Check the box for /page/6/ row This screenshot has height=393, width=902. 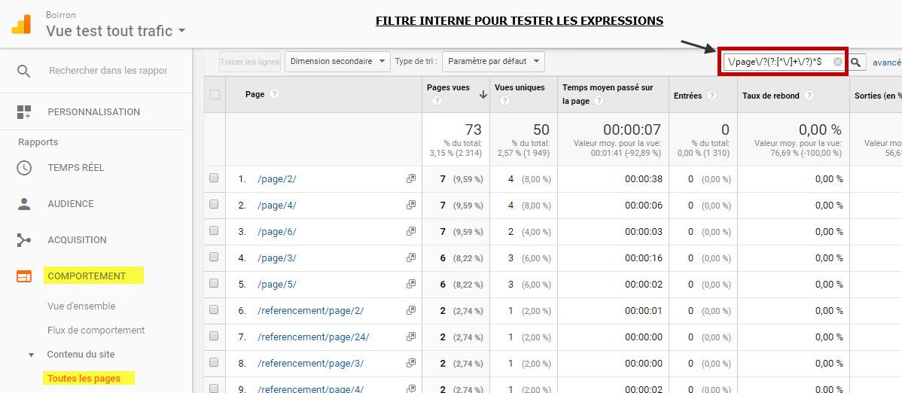coord(214,230)
